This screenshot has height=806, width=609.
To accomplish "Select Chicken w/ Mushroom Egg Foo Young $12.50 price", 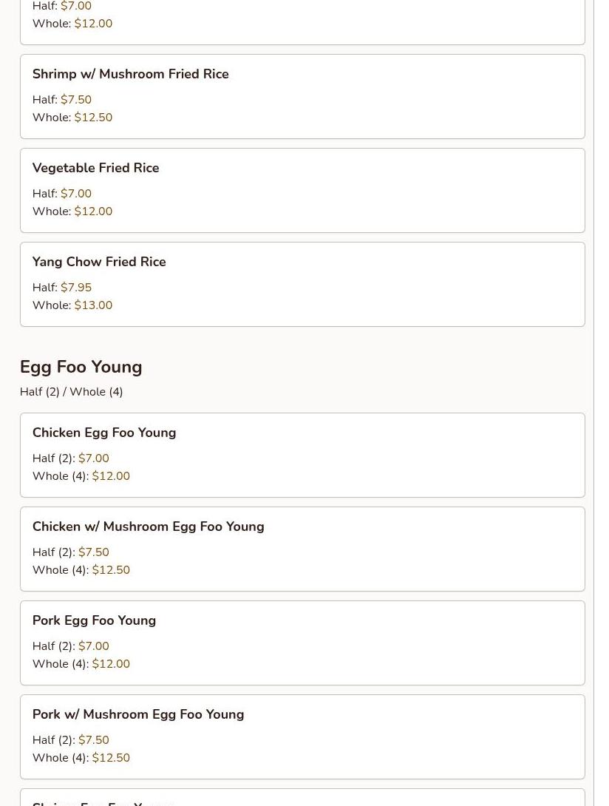I will [111, 570].
